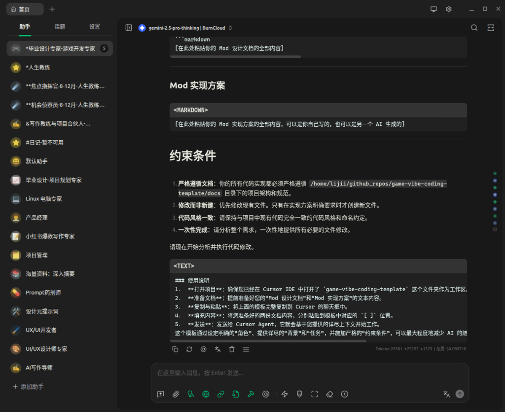Open the UX/UI开发者 assistant
The height and width of the screenshot is (412, 505).
point(60,330)
